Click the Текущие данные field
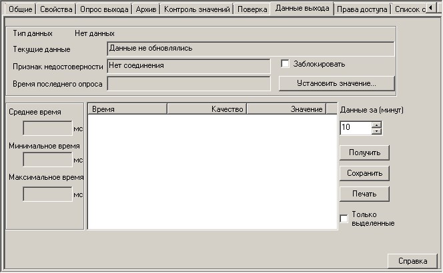Image resolution: width=443 pixels, height=273 pixels. 251,49
